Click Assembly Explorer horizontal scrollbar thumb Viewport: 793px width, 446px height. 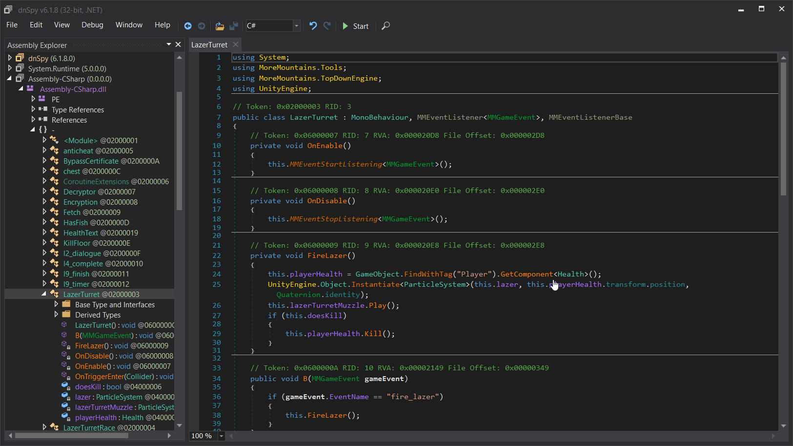[72, 435]
